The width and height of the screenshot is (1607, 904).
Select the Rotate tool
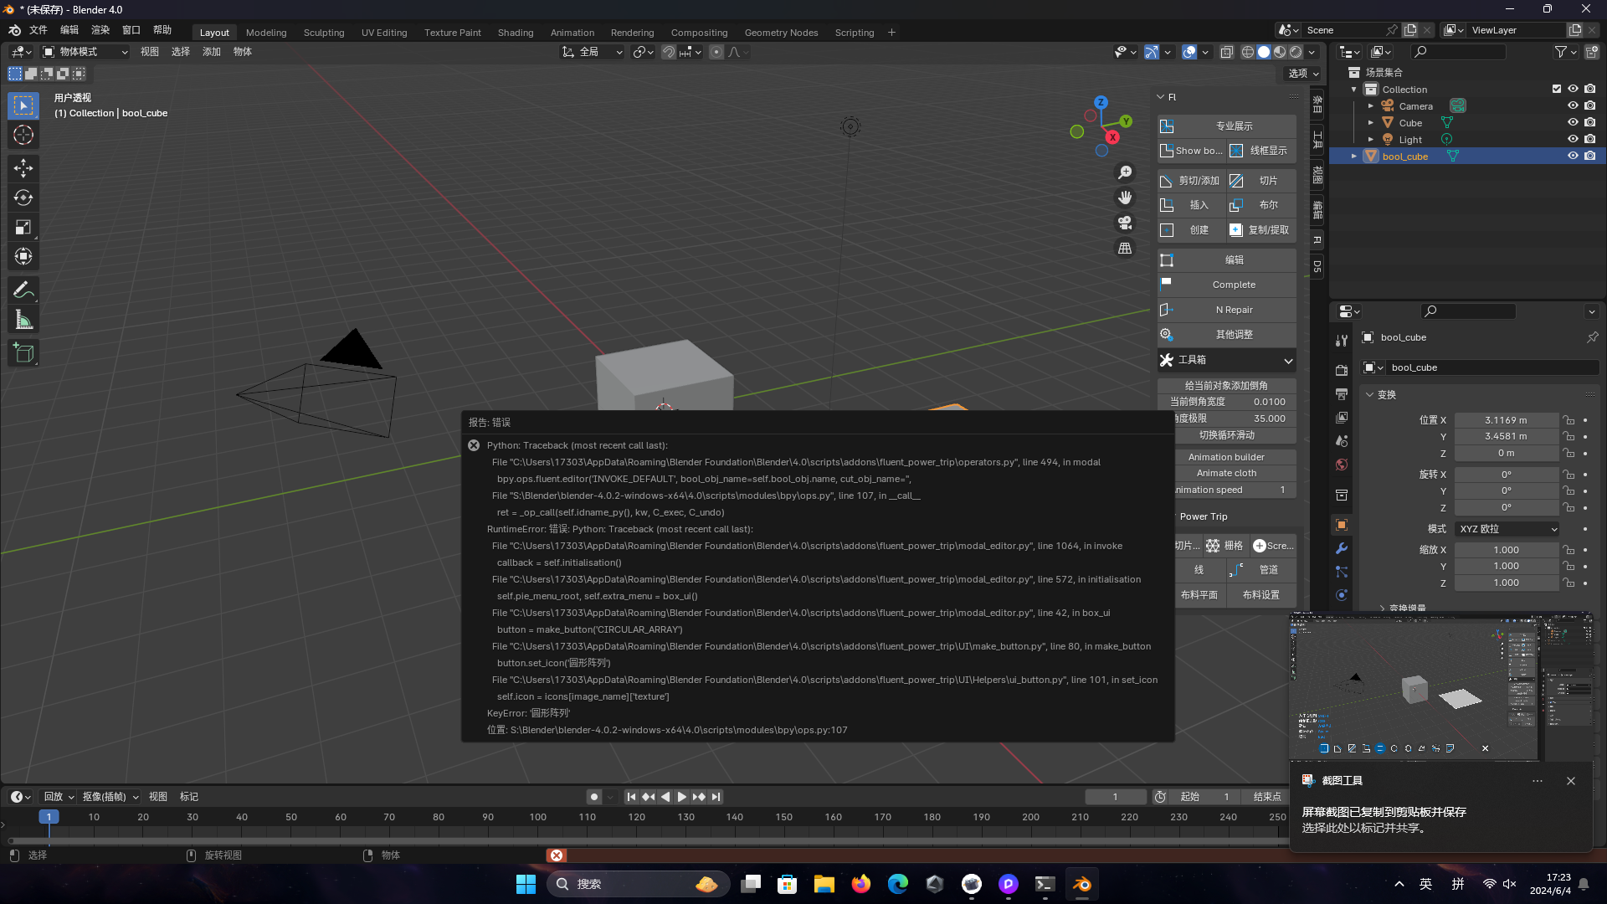click(x=23, y=198)
